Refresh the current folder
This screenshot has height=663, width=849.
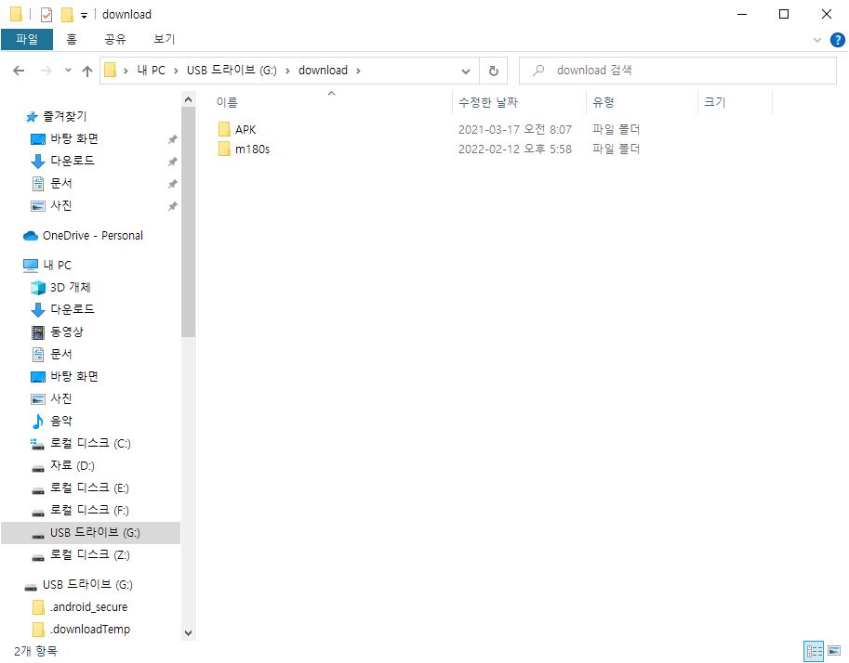tap(493, 71)
